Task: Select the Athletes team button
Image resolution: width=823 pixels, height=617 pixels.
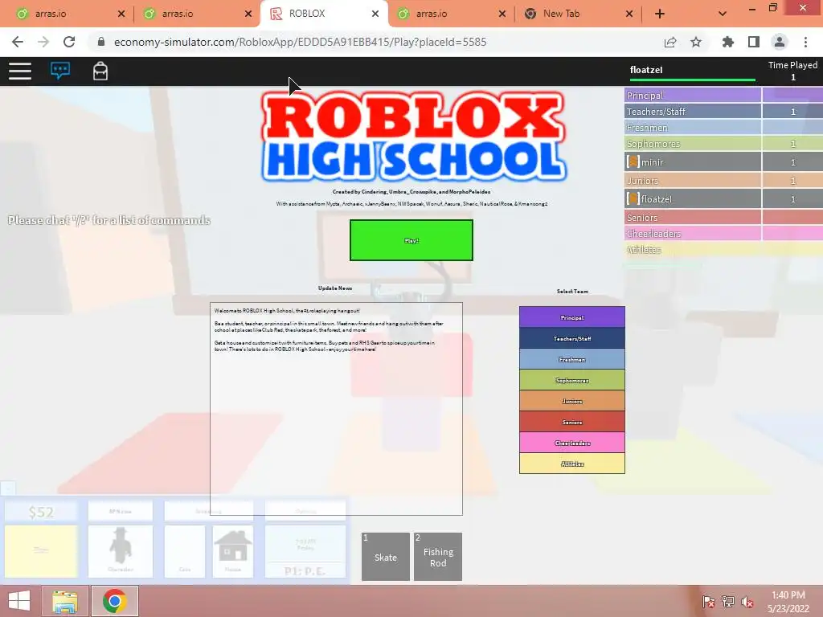Action: point(572,464)
